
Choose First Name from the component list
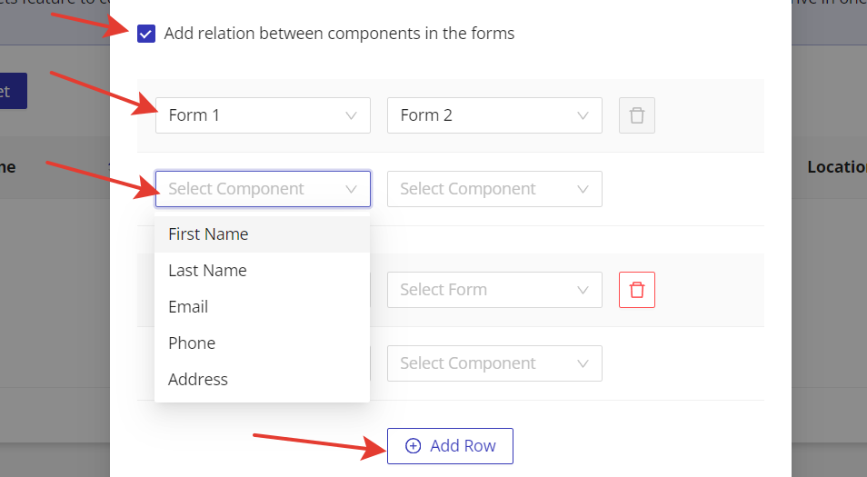pos(208,234)
